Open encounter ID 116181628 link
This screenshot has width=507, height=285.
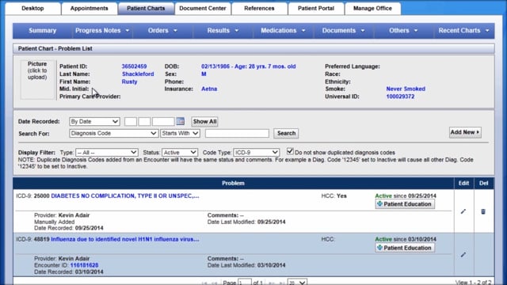(x=84, y=265)
